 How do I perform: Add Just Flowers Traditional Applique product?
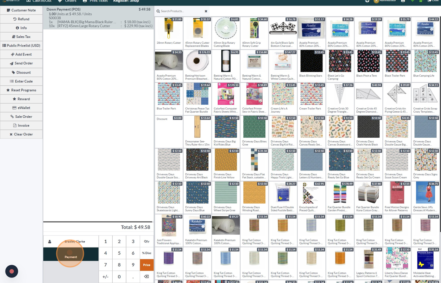point(169,230)
